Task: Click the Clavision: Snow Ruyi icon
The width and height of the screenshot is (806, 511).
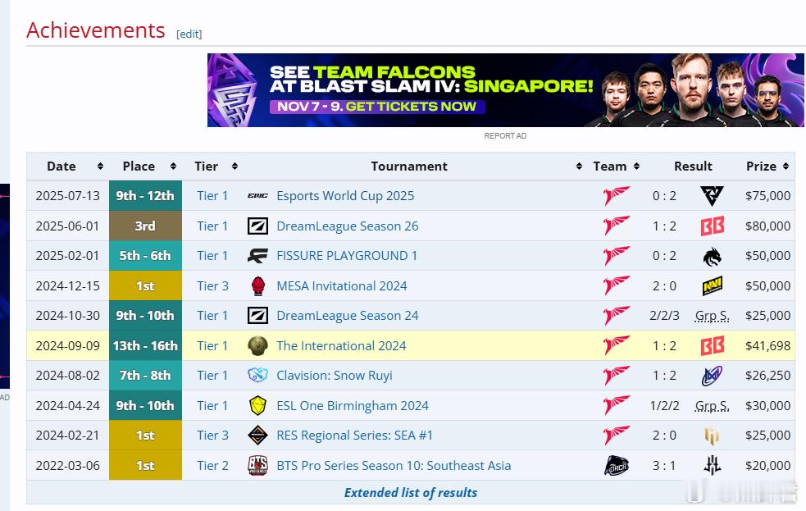Action: [x=257, y=376]
